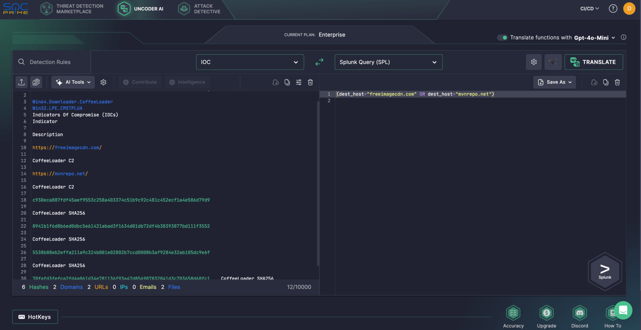The image size is (641, 330).
Task: Open the settings gear next to AI Tools
Action: click(x=103, y=82)
